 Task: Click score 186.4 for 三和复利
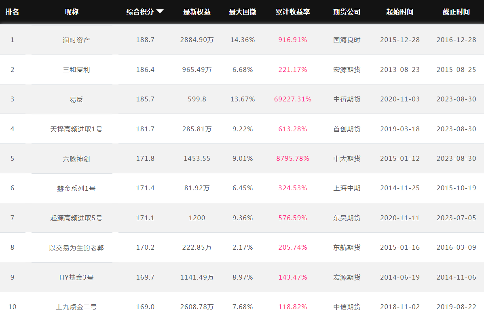click(145, 69)
